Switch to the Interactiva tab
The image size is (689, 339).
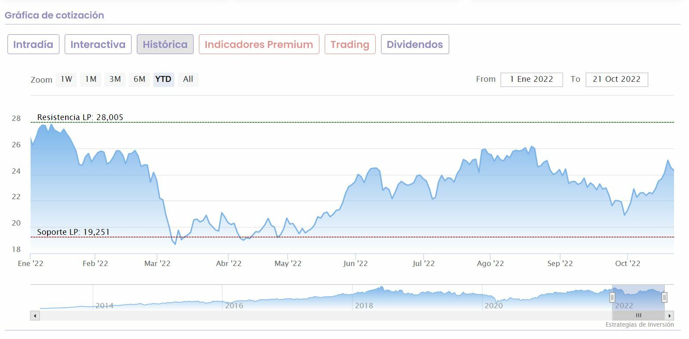click(98, 44)
